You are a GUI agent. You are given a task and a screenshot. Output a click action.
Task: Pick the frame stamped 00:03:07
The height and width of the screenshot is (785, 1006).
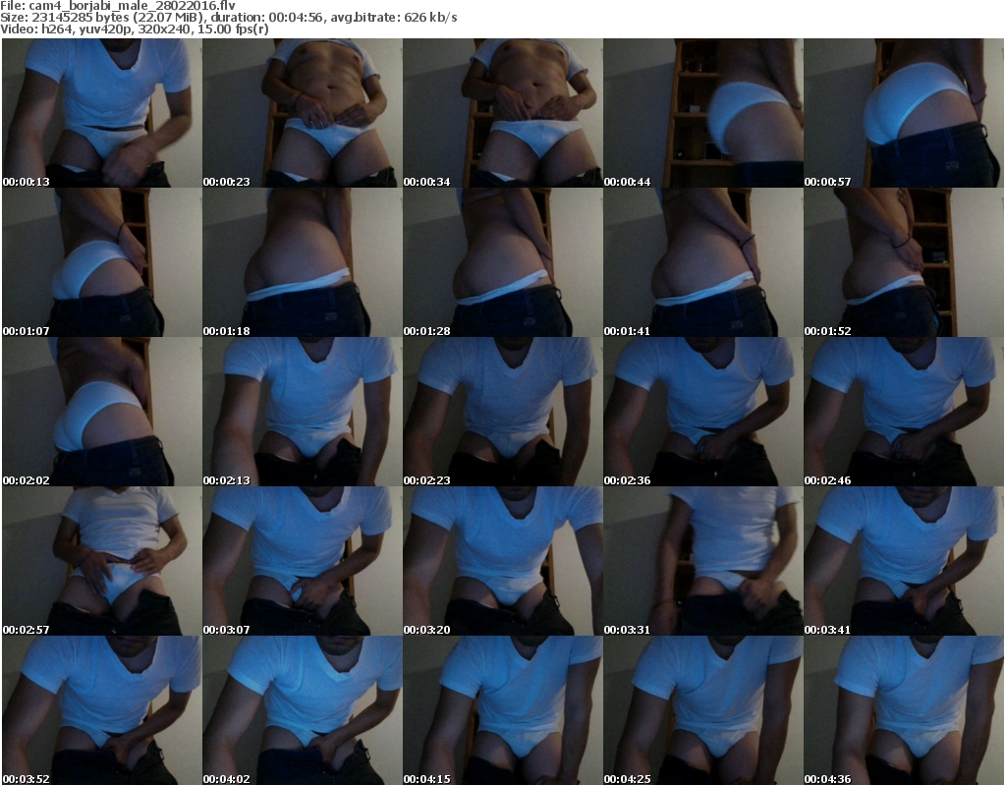pyautogui.click(x=303, y=562)
